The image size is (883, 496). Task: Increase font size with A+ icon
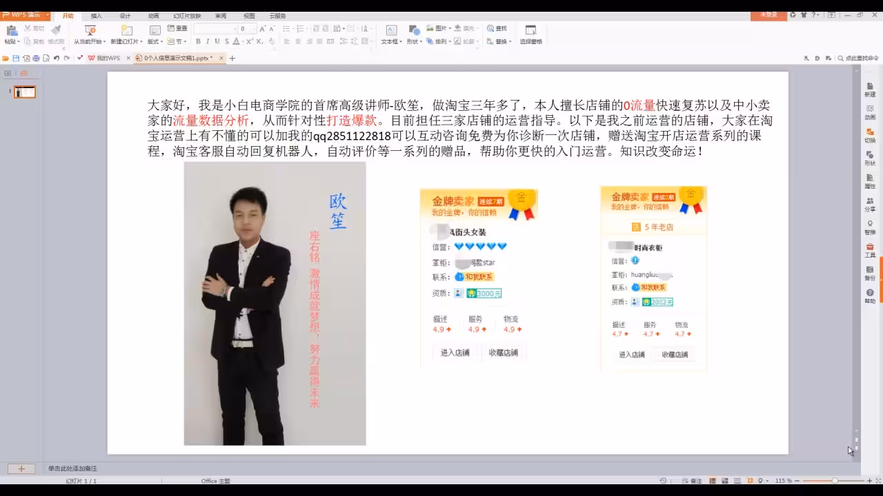(262, 28)
